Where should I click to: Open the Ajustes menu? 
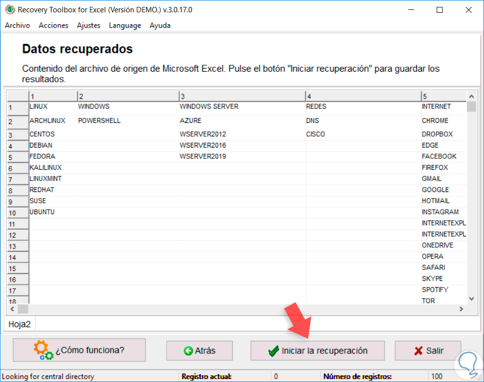[89, 25]
